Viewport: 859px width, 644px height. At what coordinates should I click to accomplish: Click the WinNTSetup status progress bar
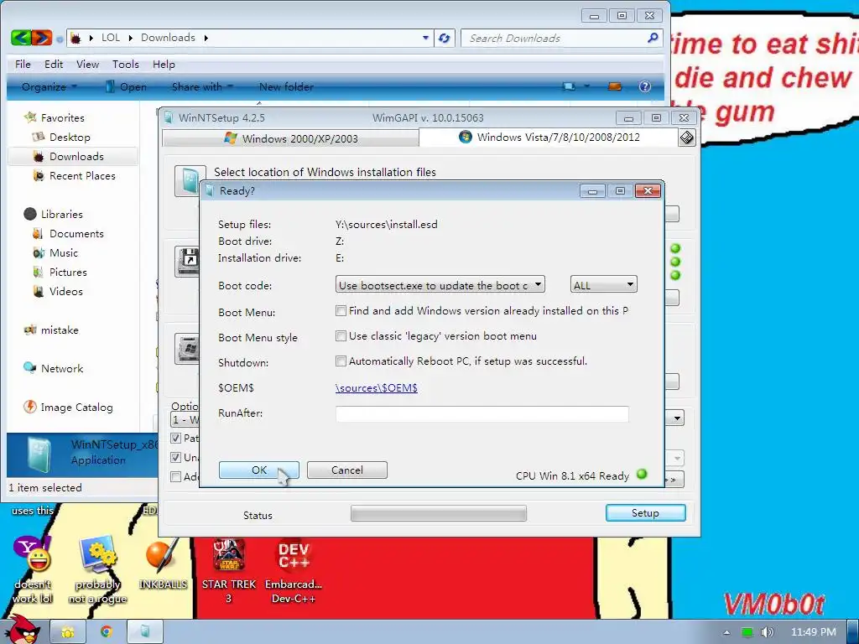(438, 513)
